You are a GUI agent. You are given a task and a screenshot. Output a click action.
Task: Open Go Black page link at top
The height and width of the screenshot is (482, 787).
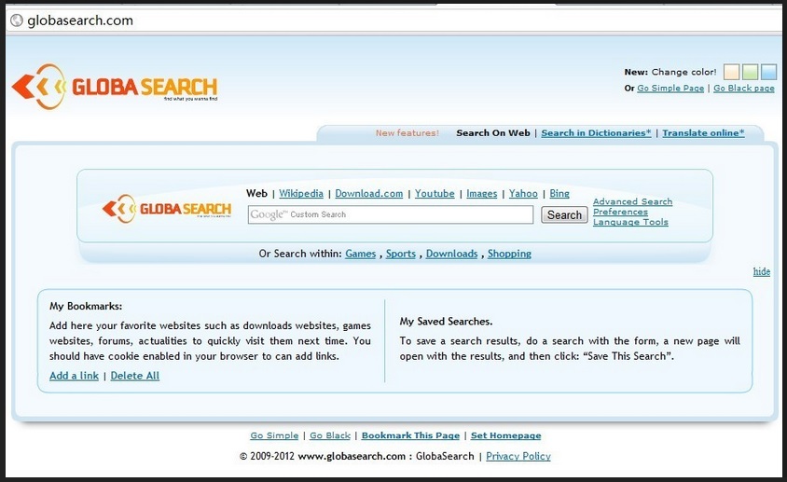(744, 88)
